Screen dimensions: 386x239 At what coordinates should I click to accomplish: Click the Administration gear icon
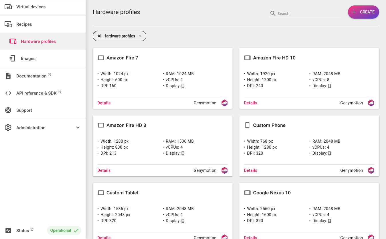[8, 128]
